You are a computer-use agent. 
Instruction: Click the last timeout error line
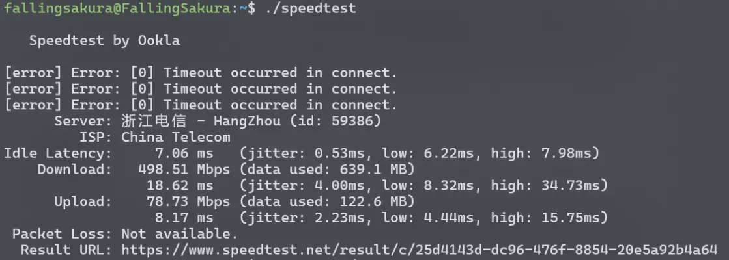[201, 105]
